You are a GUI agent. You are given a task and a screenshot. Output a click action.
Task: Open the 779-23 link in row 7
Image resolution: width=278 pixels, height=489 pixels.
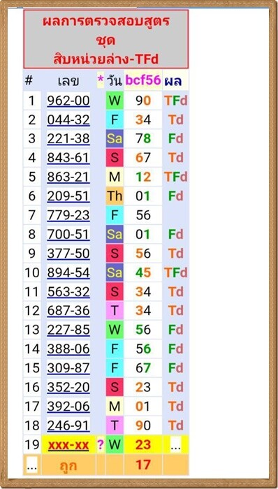[x=68, y=215]
